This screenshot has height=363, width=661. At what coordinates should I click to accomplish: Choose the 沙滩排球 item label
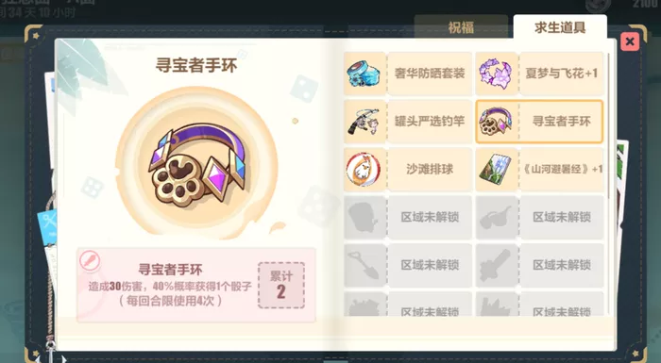(x=430, y=170)
